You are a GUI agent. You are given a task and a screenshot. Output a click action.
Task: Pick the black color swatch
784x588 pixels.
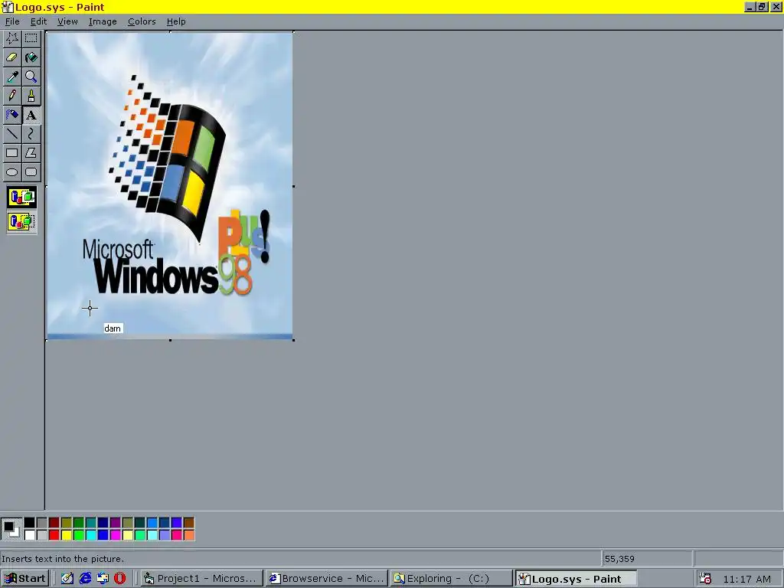[30, 522]
